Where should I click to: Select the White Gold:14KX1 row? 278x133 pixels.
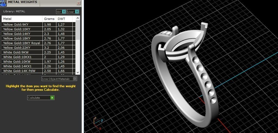(x=38, y=66)
